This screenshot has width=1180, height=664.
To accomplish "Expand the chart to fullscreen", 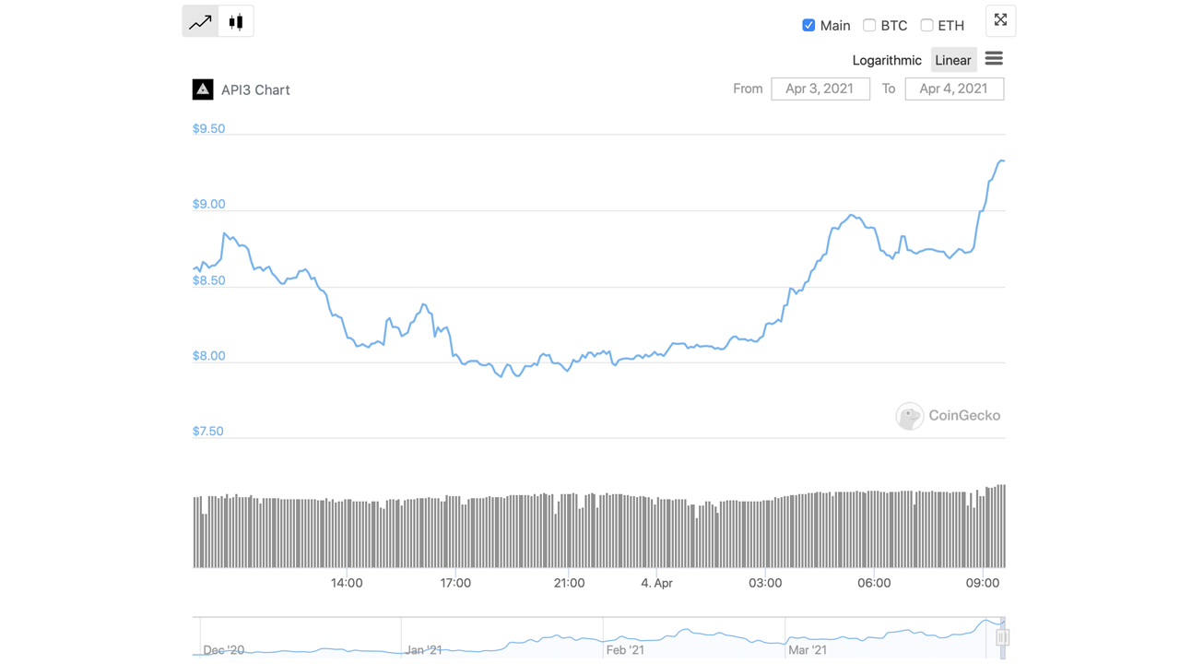I will pos(1000,20).
